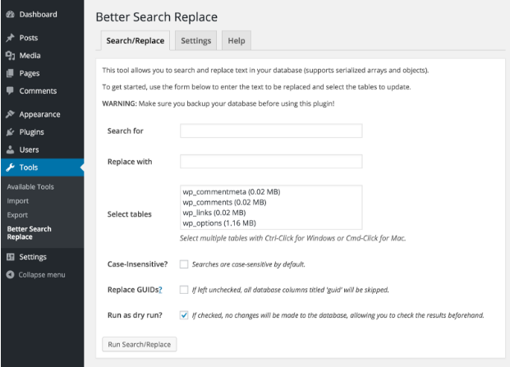Click the Users person icon
Viewport: 510px width, 367px height.
[11, 149]
